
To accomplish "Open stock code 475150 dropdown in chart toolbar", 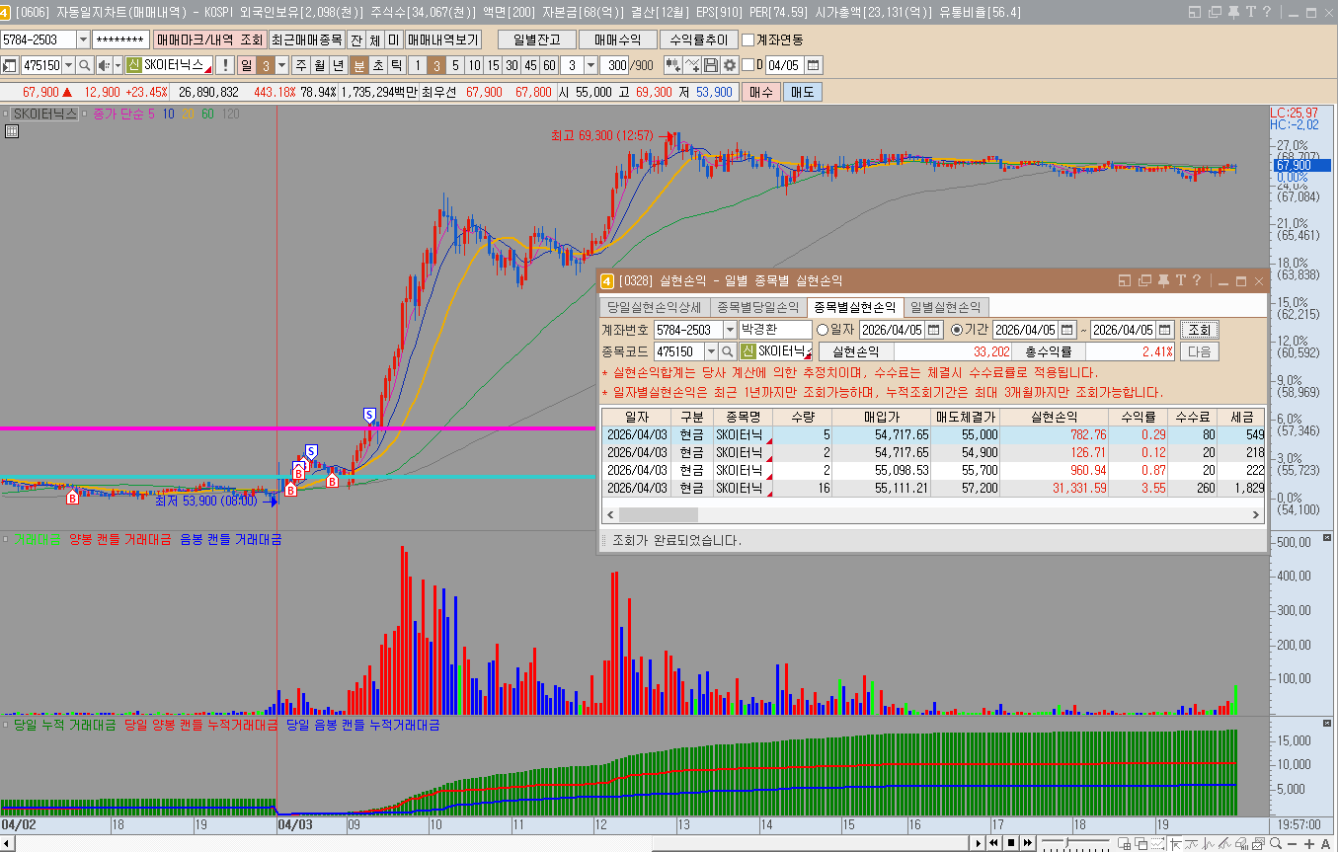I will click(x=69, y=65).
